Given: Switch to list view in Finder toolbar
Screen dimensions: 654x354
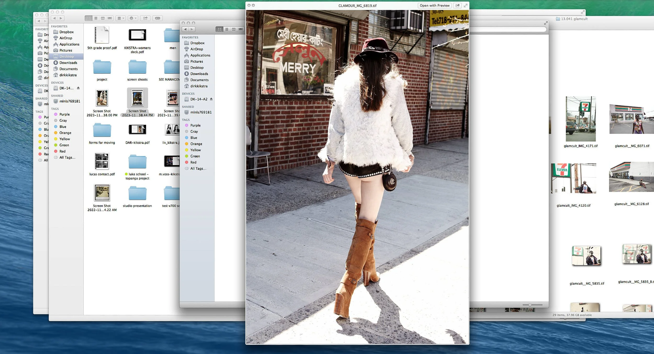Looking at the screenshot, I should (x=96, y=18).
